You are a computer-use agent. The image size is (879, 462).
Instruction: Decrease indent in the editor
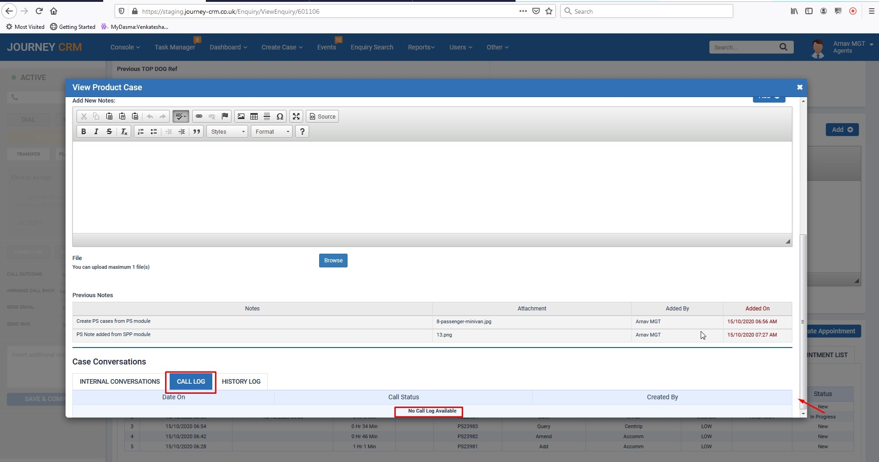tap(169, 131)
